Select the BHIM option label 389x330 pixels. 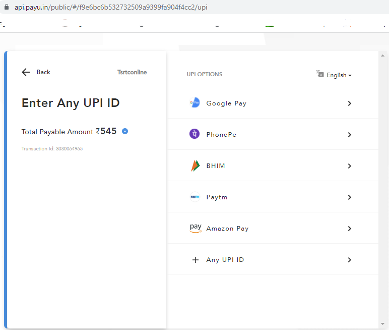216,166
